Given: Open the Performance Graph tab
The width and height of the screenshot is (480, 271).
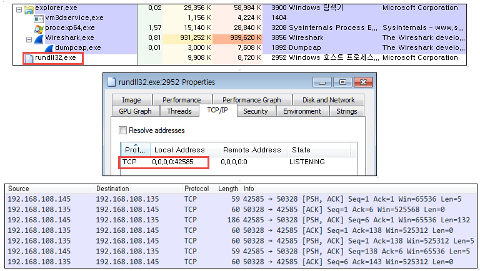Looking at the screenshot, I should (252, 100).
